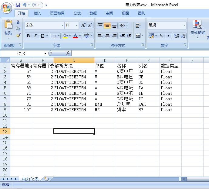Viewport: 209px width, 189px height.
Task: Click the Save icon in quick access toolbar
Action: tap(18, 5)
